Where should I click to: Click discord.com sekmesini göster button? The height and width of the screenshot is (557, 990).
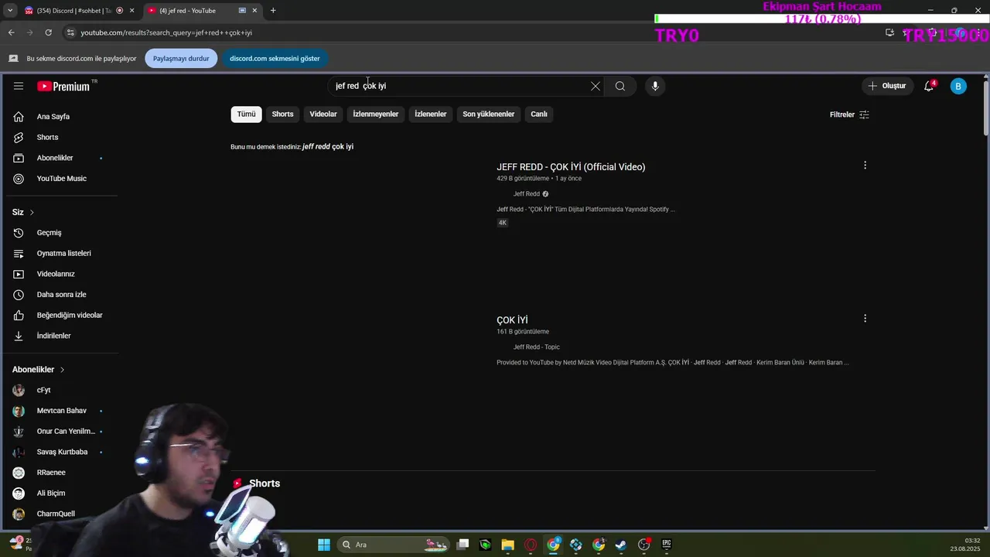point(275,58)
